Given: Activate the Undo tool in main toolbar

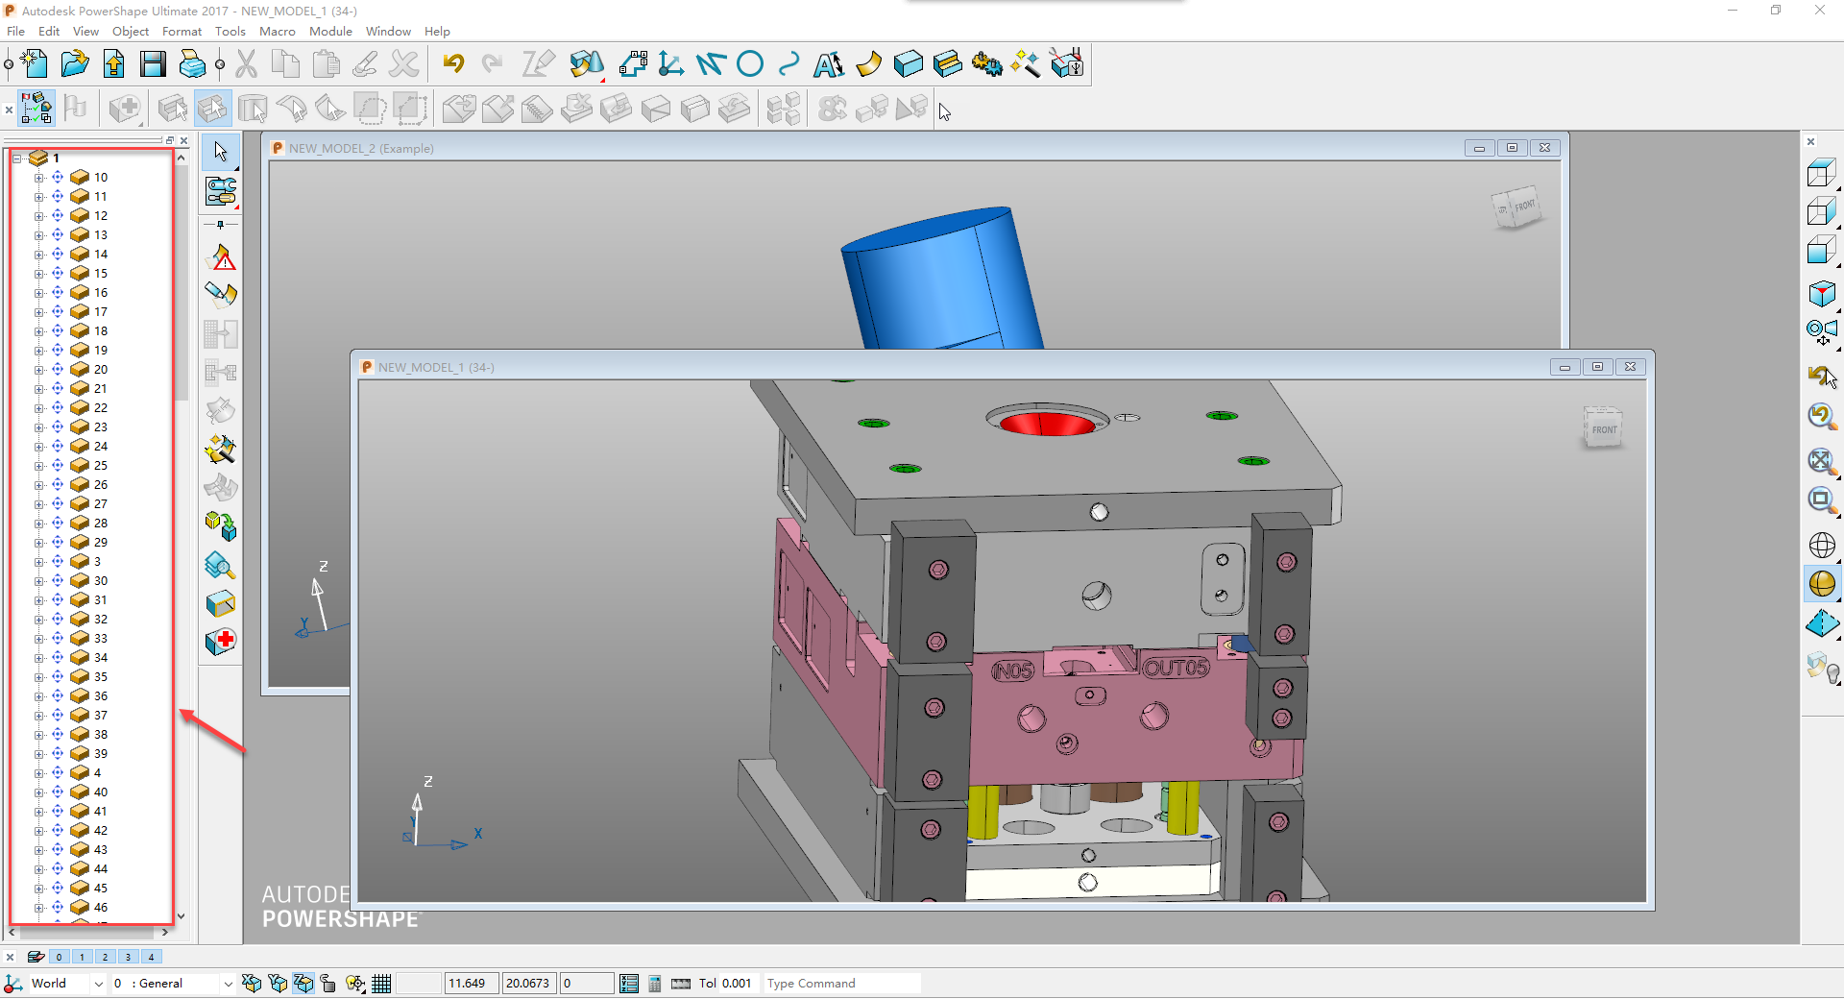Looking at the screenshot, I should click(453, 63).
